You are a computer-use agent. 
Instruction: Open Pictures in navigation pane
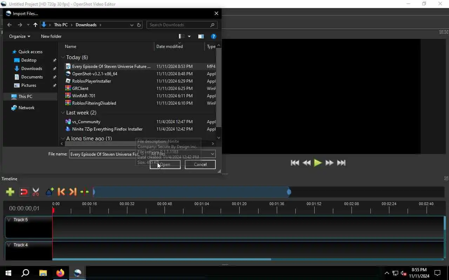(29, 85)
